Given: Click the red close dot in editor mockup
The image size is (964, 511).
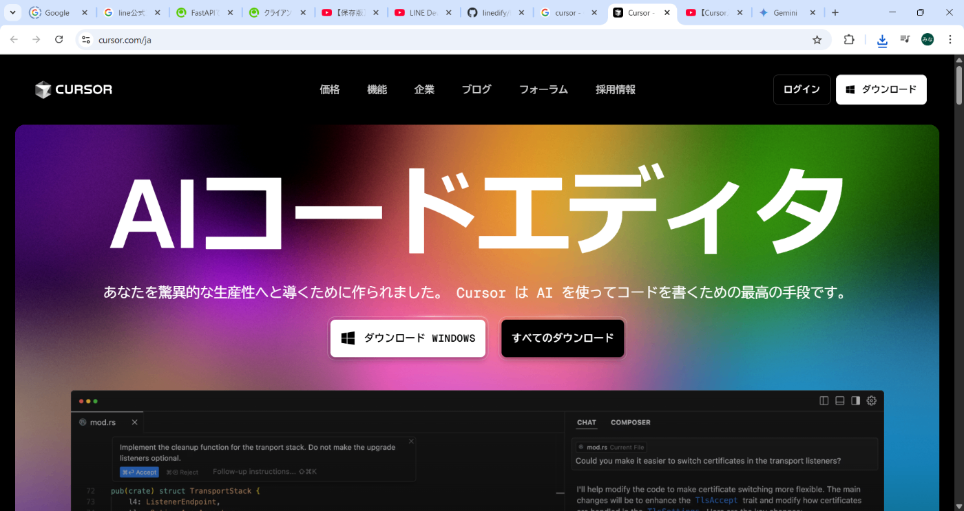Looking at the screenshot, I should [x=81, y=401].
